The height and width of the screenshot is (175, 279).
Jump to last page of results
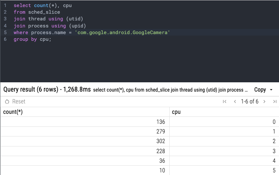click(x=275, y=102)
